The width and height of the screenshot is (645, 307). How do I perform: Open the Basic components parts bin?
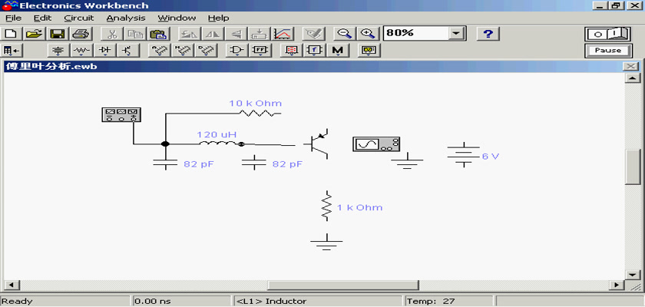[82, 51]
